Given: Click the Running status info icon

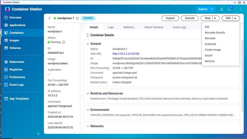Looking at the screenshot, I should pos(64,42).
